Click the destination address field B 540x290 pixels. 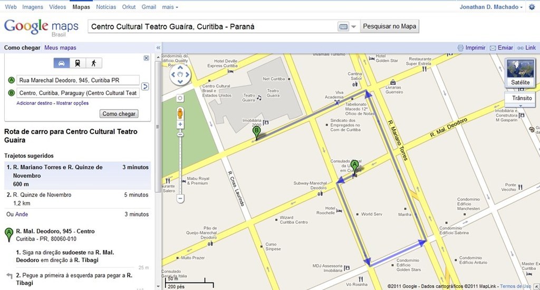pyautogui.click(x=78, y=93)
